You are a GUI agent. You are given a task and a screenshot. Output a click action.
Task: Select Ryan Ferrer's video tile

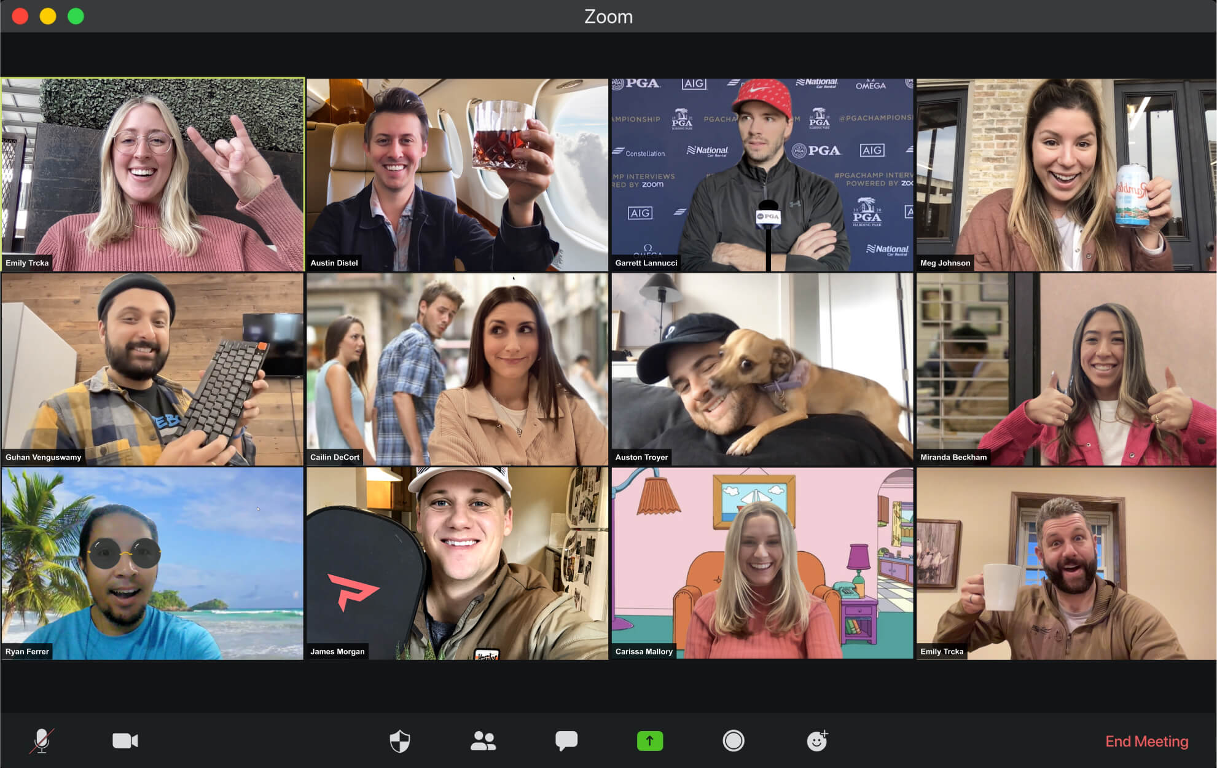[x=152, y=563]
